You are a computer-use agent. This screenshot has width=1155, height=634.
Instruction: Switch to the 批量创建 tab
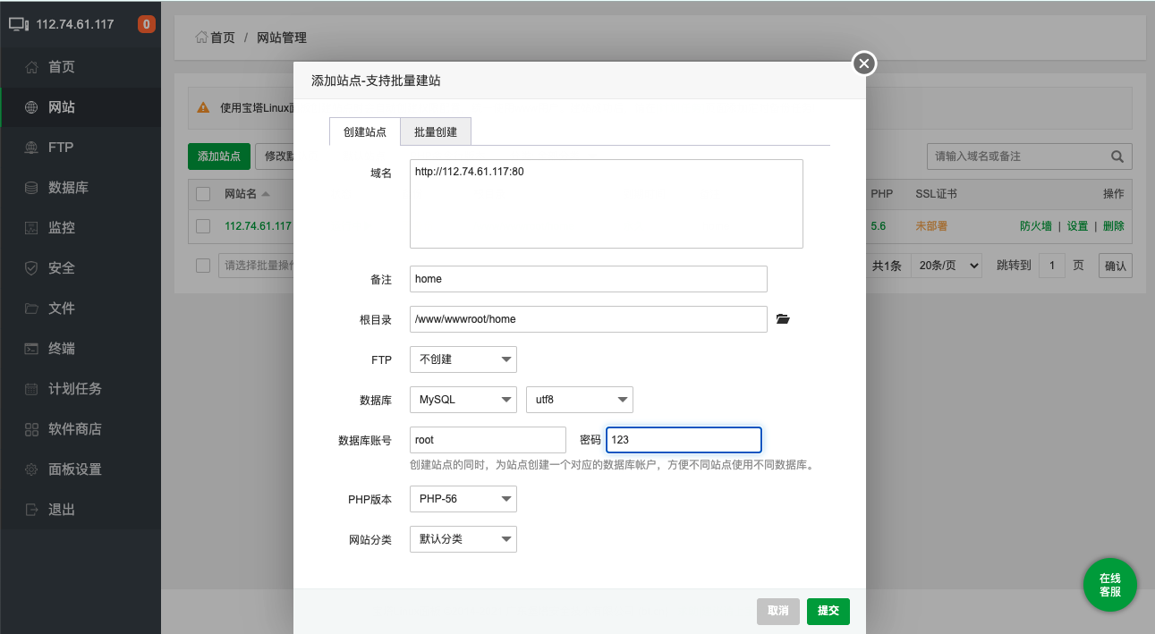tap(436, 131)
